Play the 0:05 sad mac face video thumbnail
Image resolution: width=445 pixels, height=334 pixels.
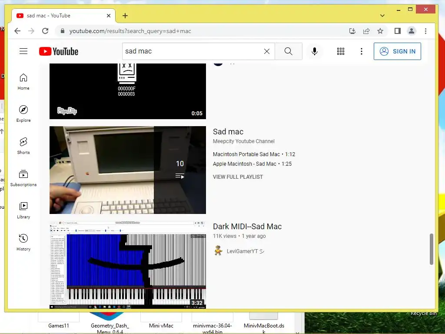[128, 91]
